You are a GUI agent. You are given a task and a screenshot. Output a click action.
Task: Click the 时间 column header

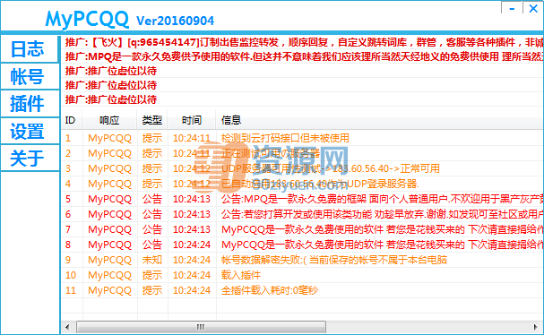pyautogui.click(x=192, y=120)
